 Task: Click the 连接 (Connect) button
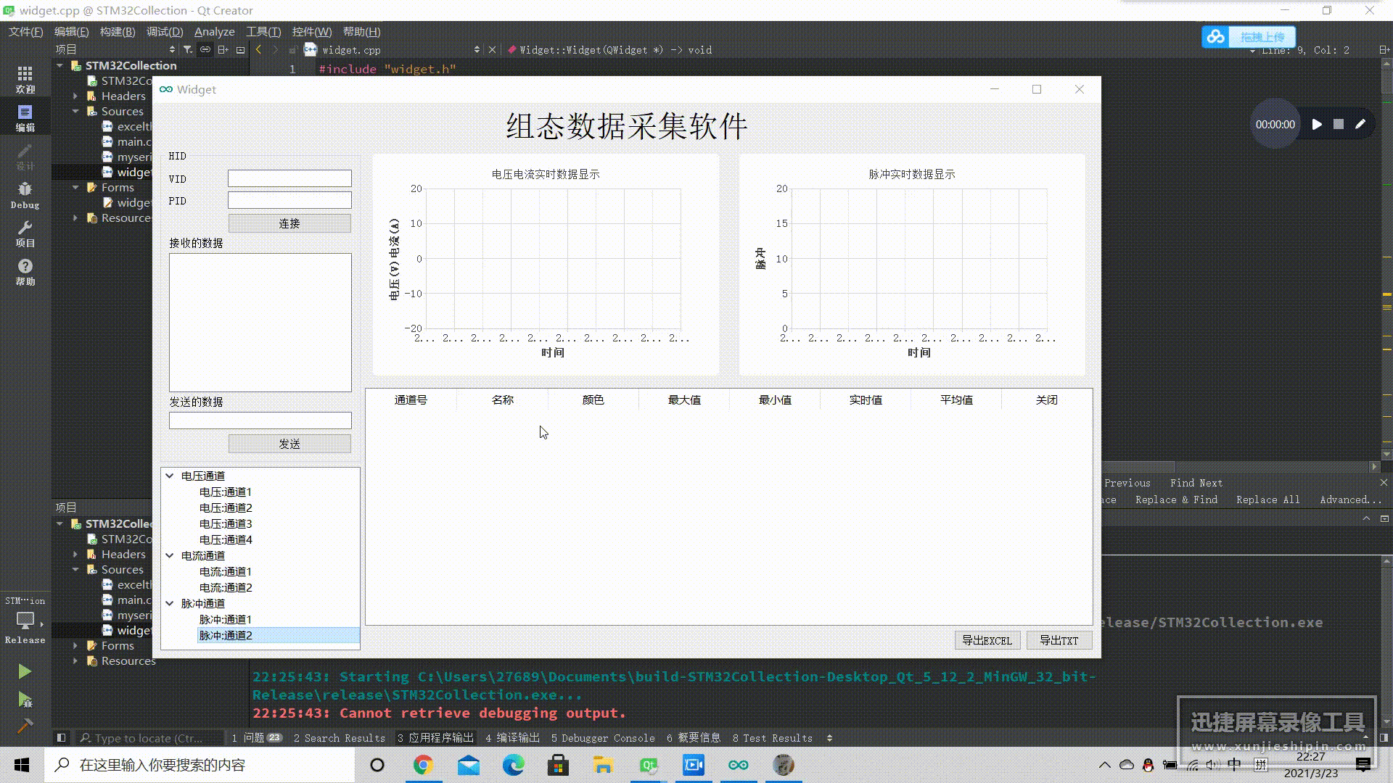(x=289, y=223)
